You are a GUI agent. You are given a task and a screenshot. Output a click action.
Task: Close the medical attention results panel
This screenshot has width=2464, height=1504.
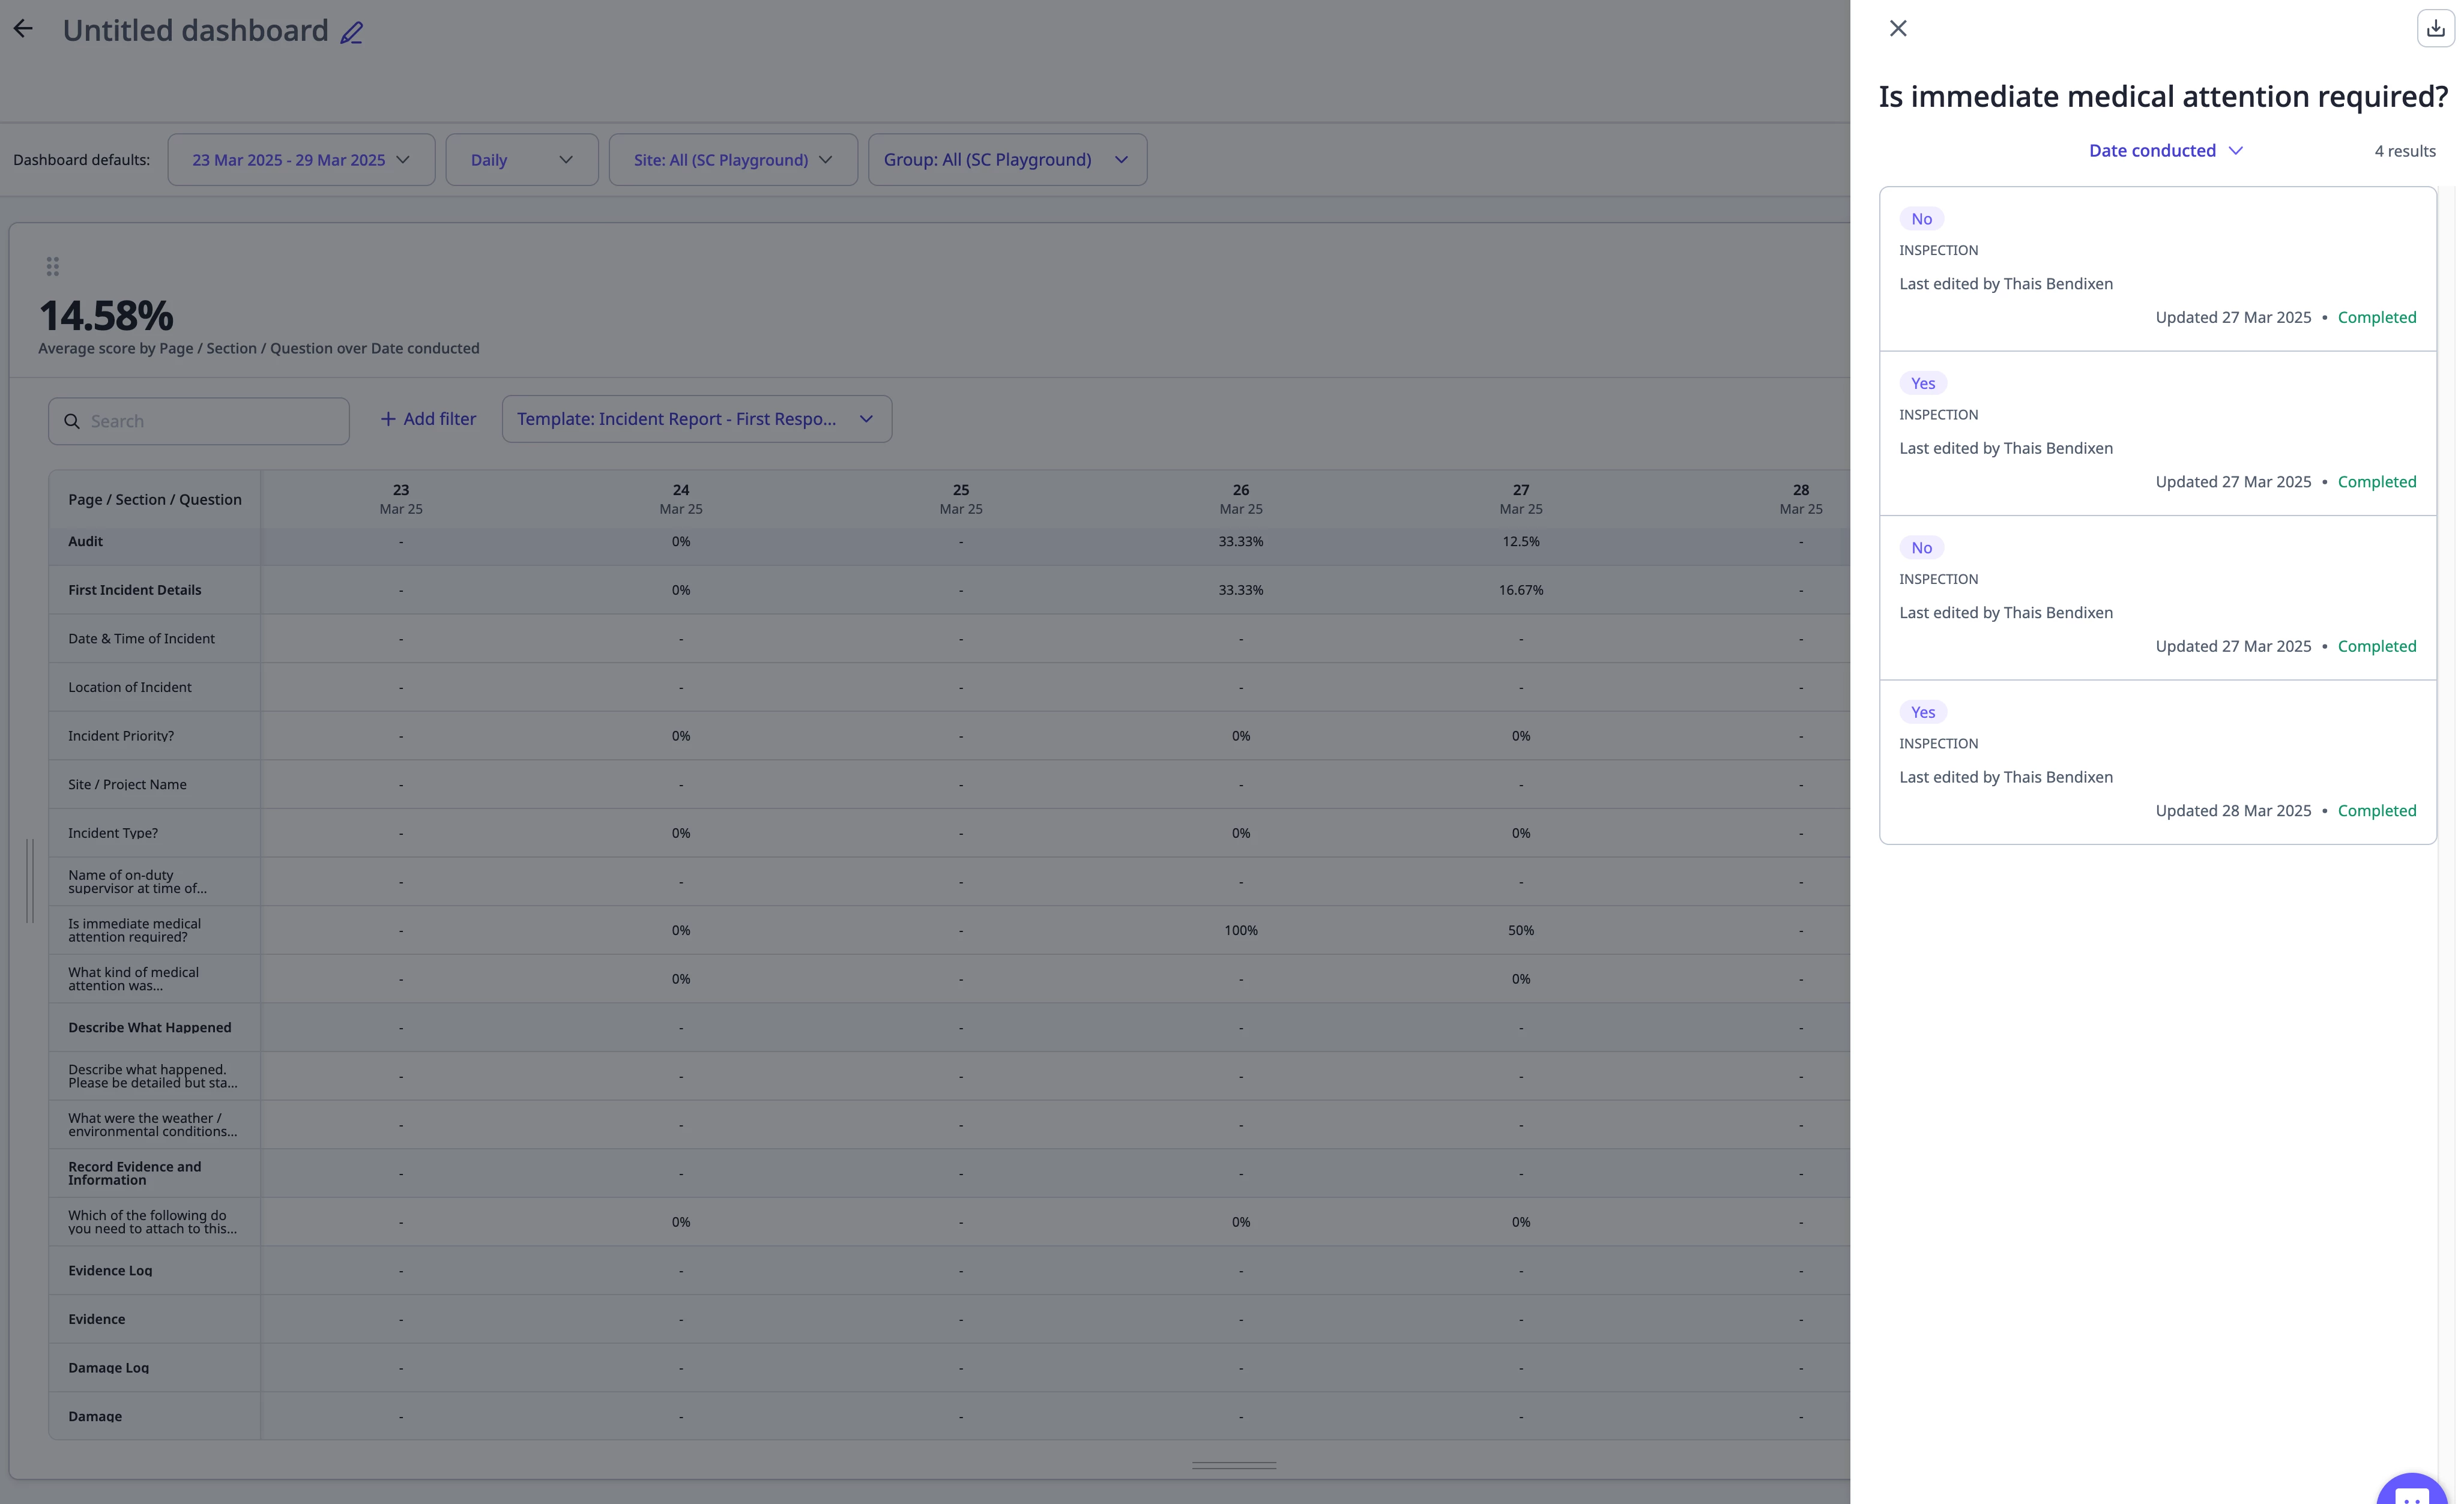1897,29
